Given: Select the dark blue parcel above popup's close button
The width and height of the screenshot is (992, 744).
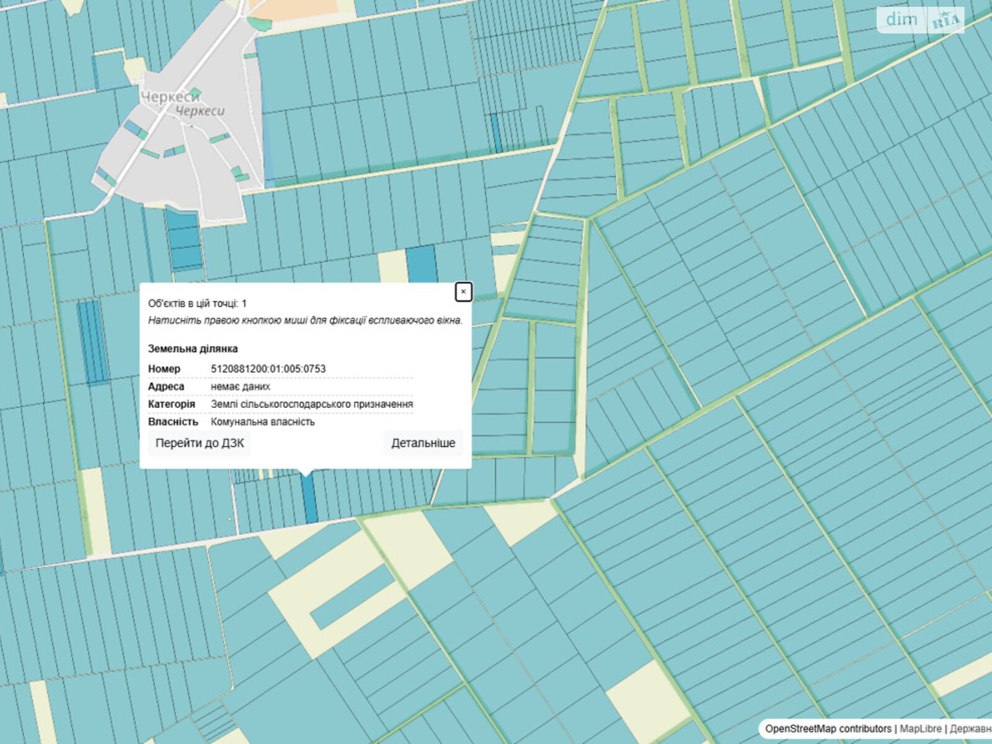Looking at the screenshot, I should click(x=422, y=263).
